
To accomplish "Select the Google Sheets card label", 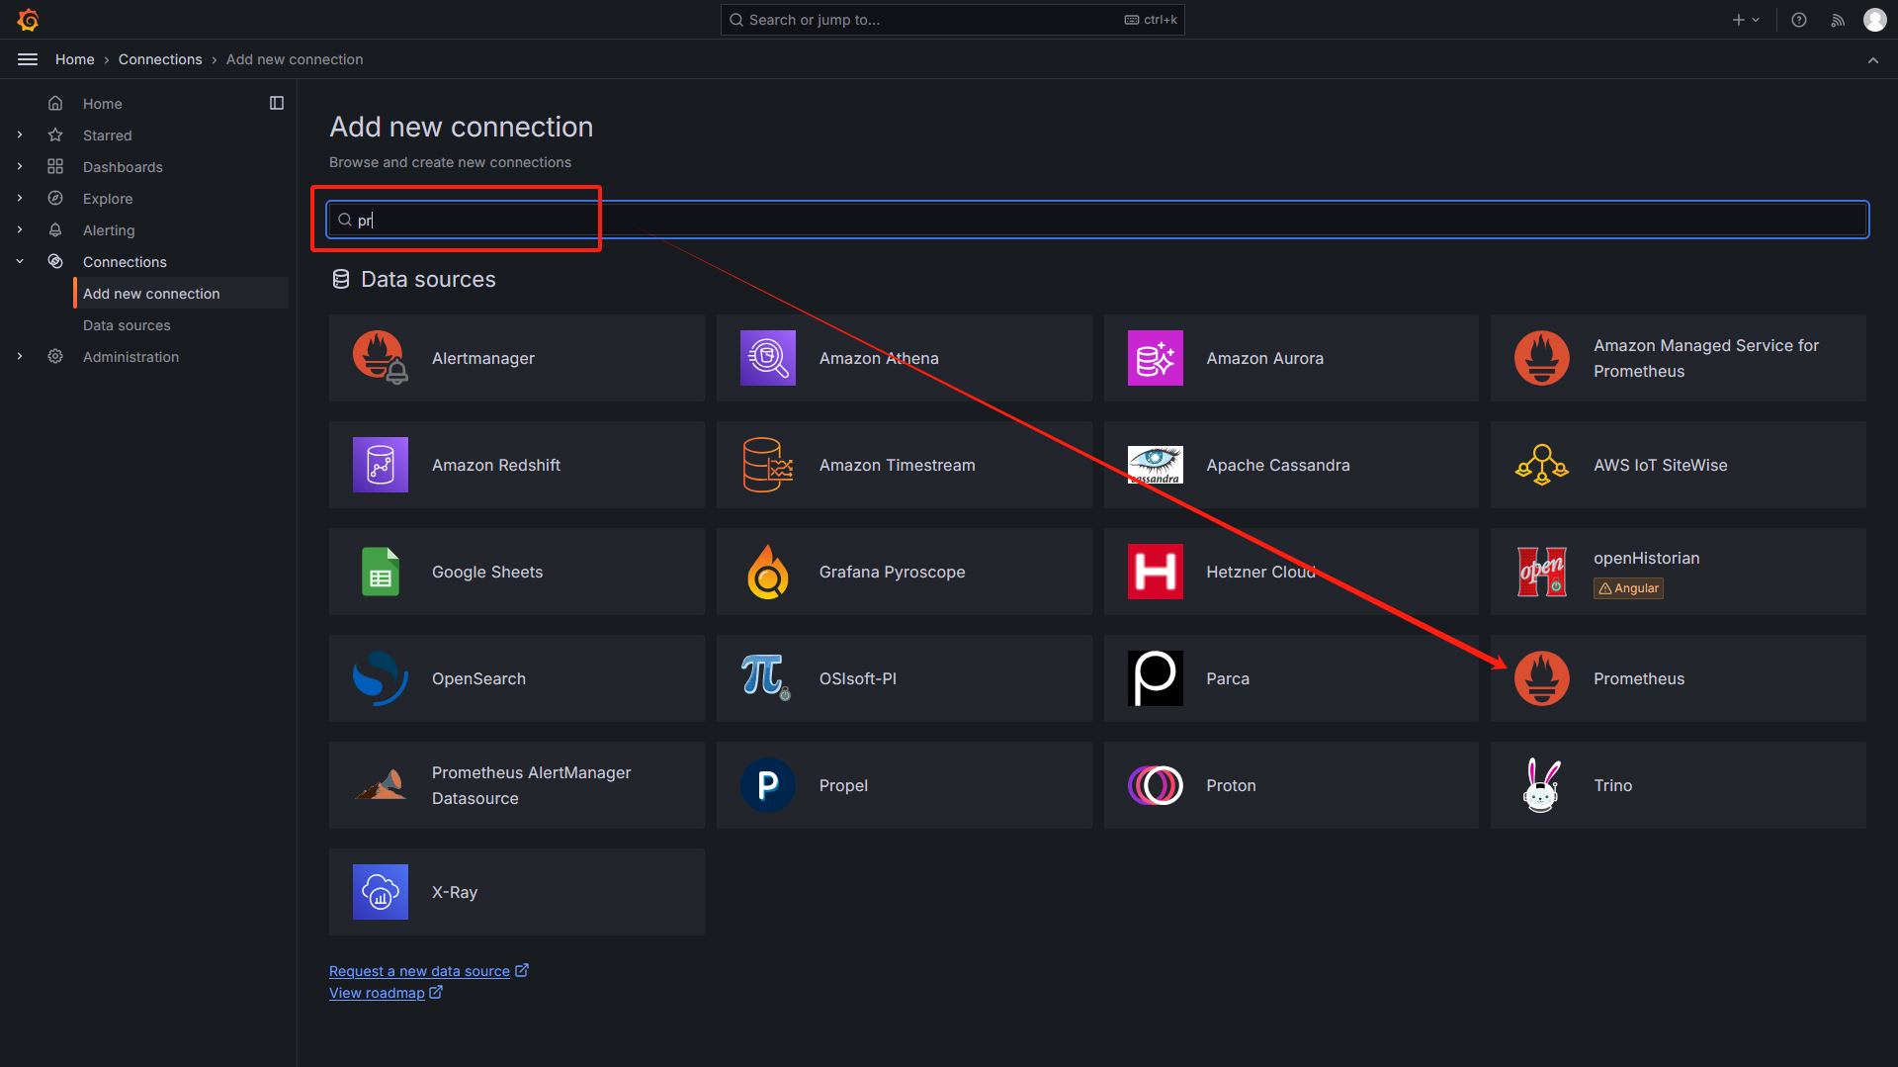I will tap(487, 572).
